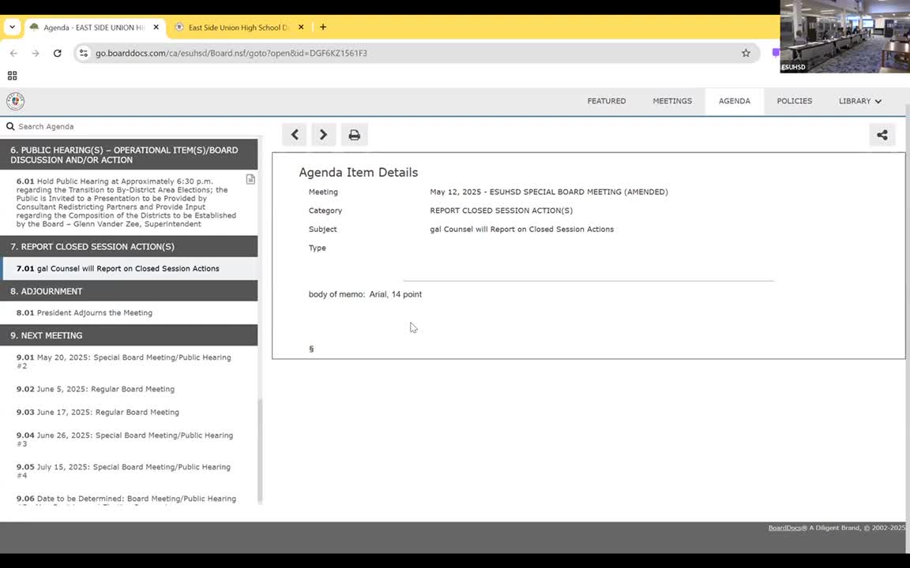Viewport: 910px width, 568px height.
Task: Expand the Library dropdown menu
Action: [859, 101]
